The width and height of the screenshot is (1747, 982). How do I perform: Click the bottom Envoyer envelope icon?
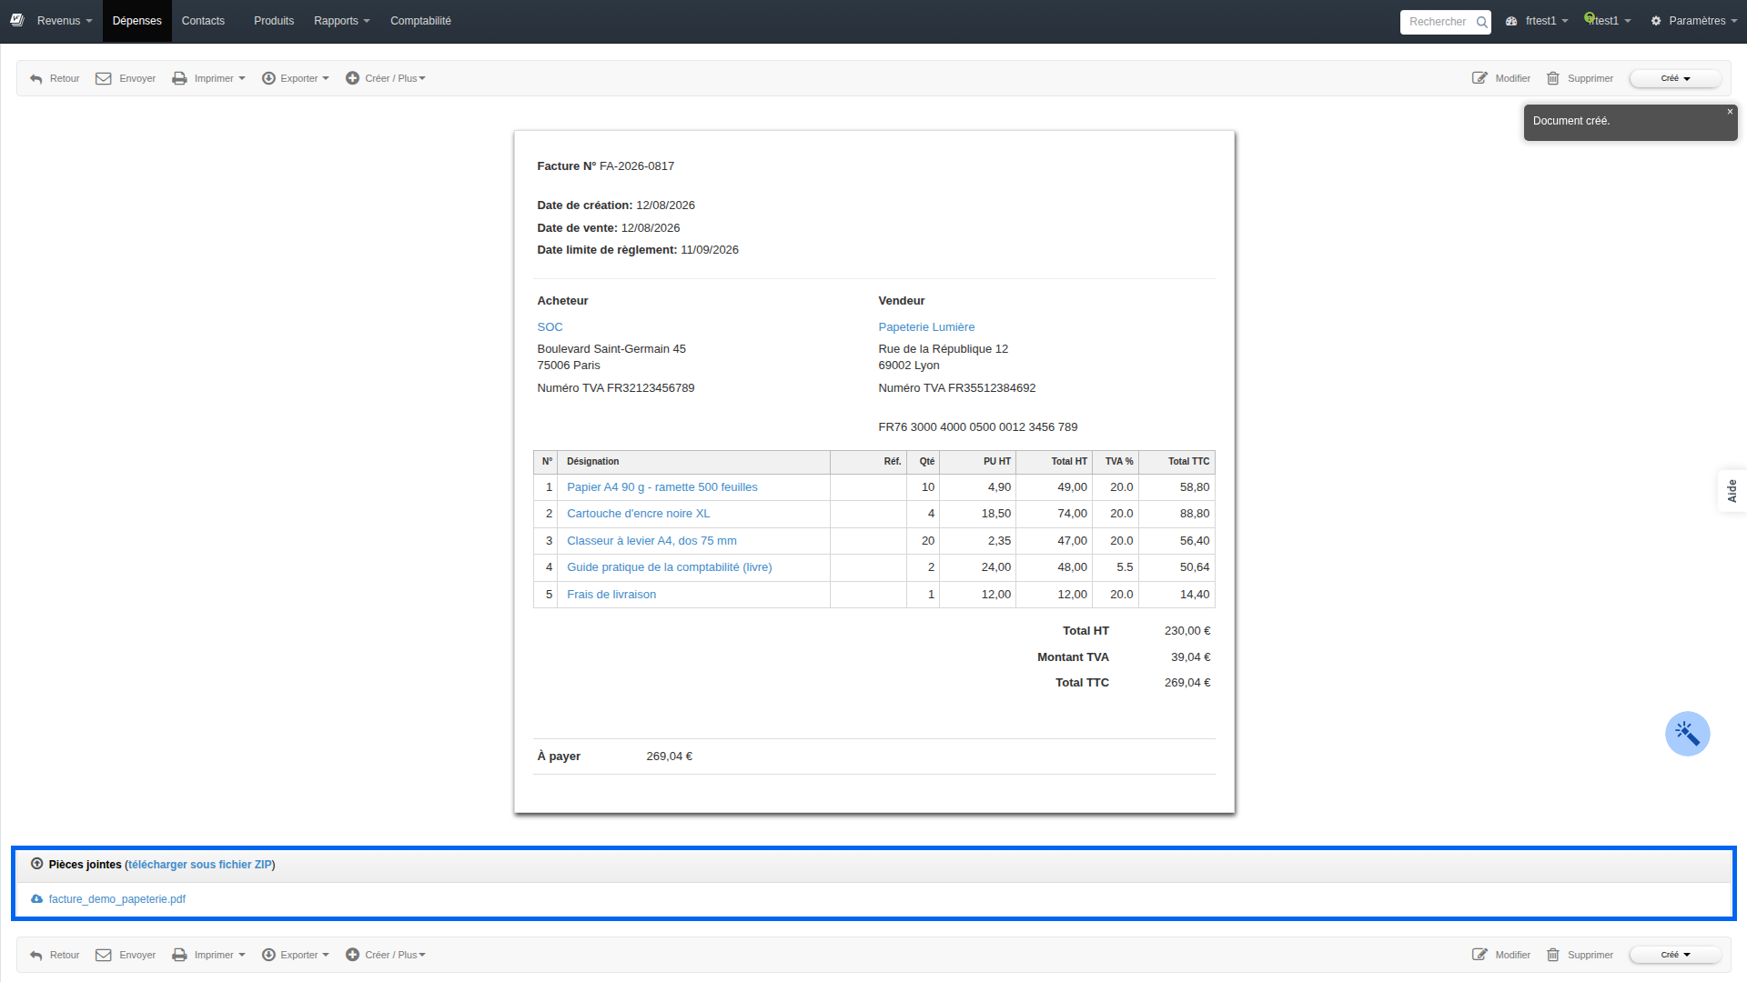point(104,956)
